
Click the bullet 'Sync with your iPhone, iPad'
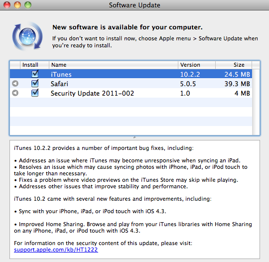[90, 211]
